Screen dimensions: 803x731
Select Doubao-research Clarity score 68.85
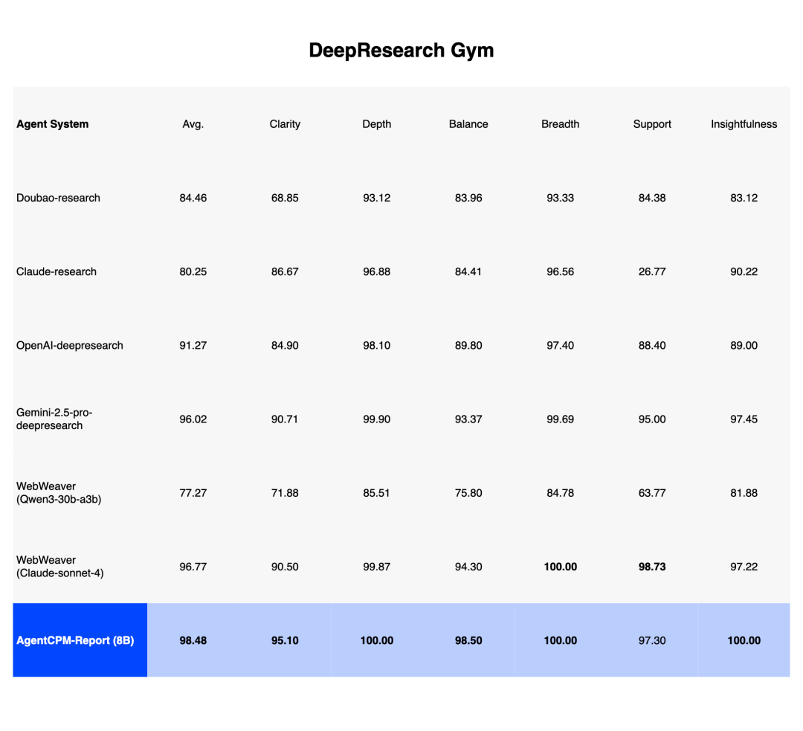285,198
